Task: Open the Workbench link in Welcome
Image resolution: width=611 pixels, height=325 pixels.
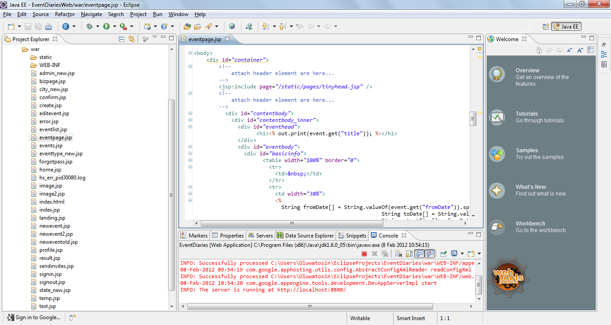Action: tap(530, 224)
